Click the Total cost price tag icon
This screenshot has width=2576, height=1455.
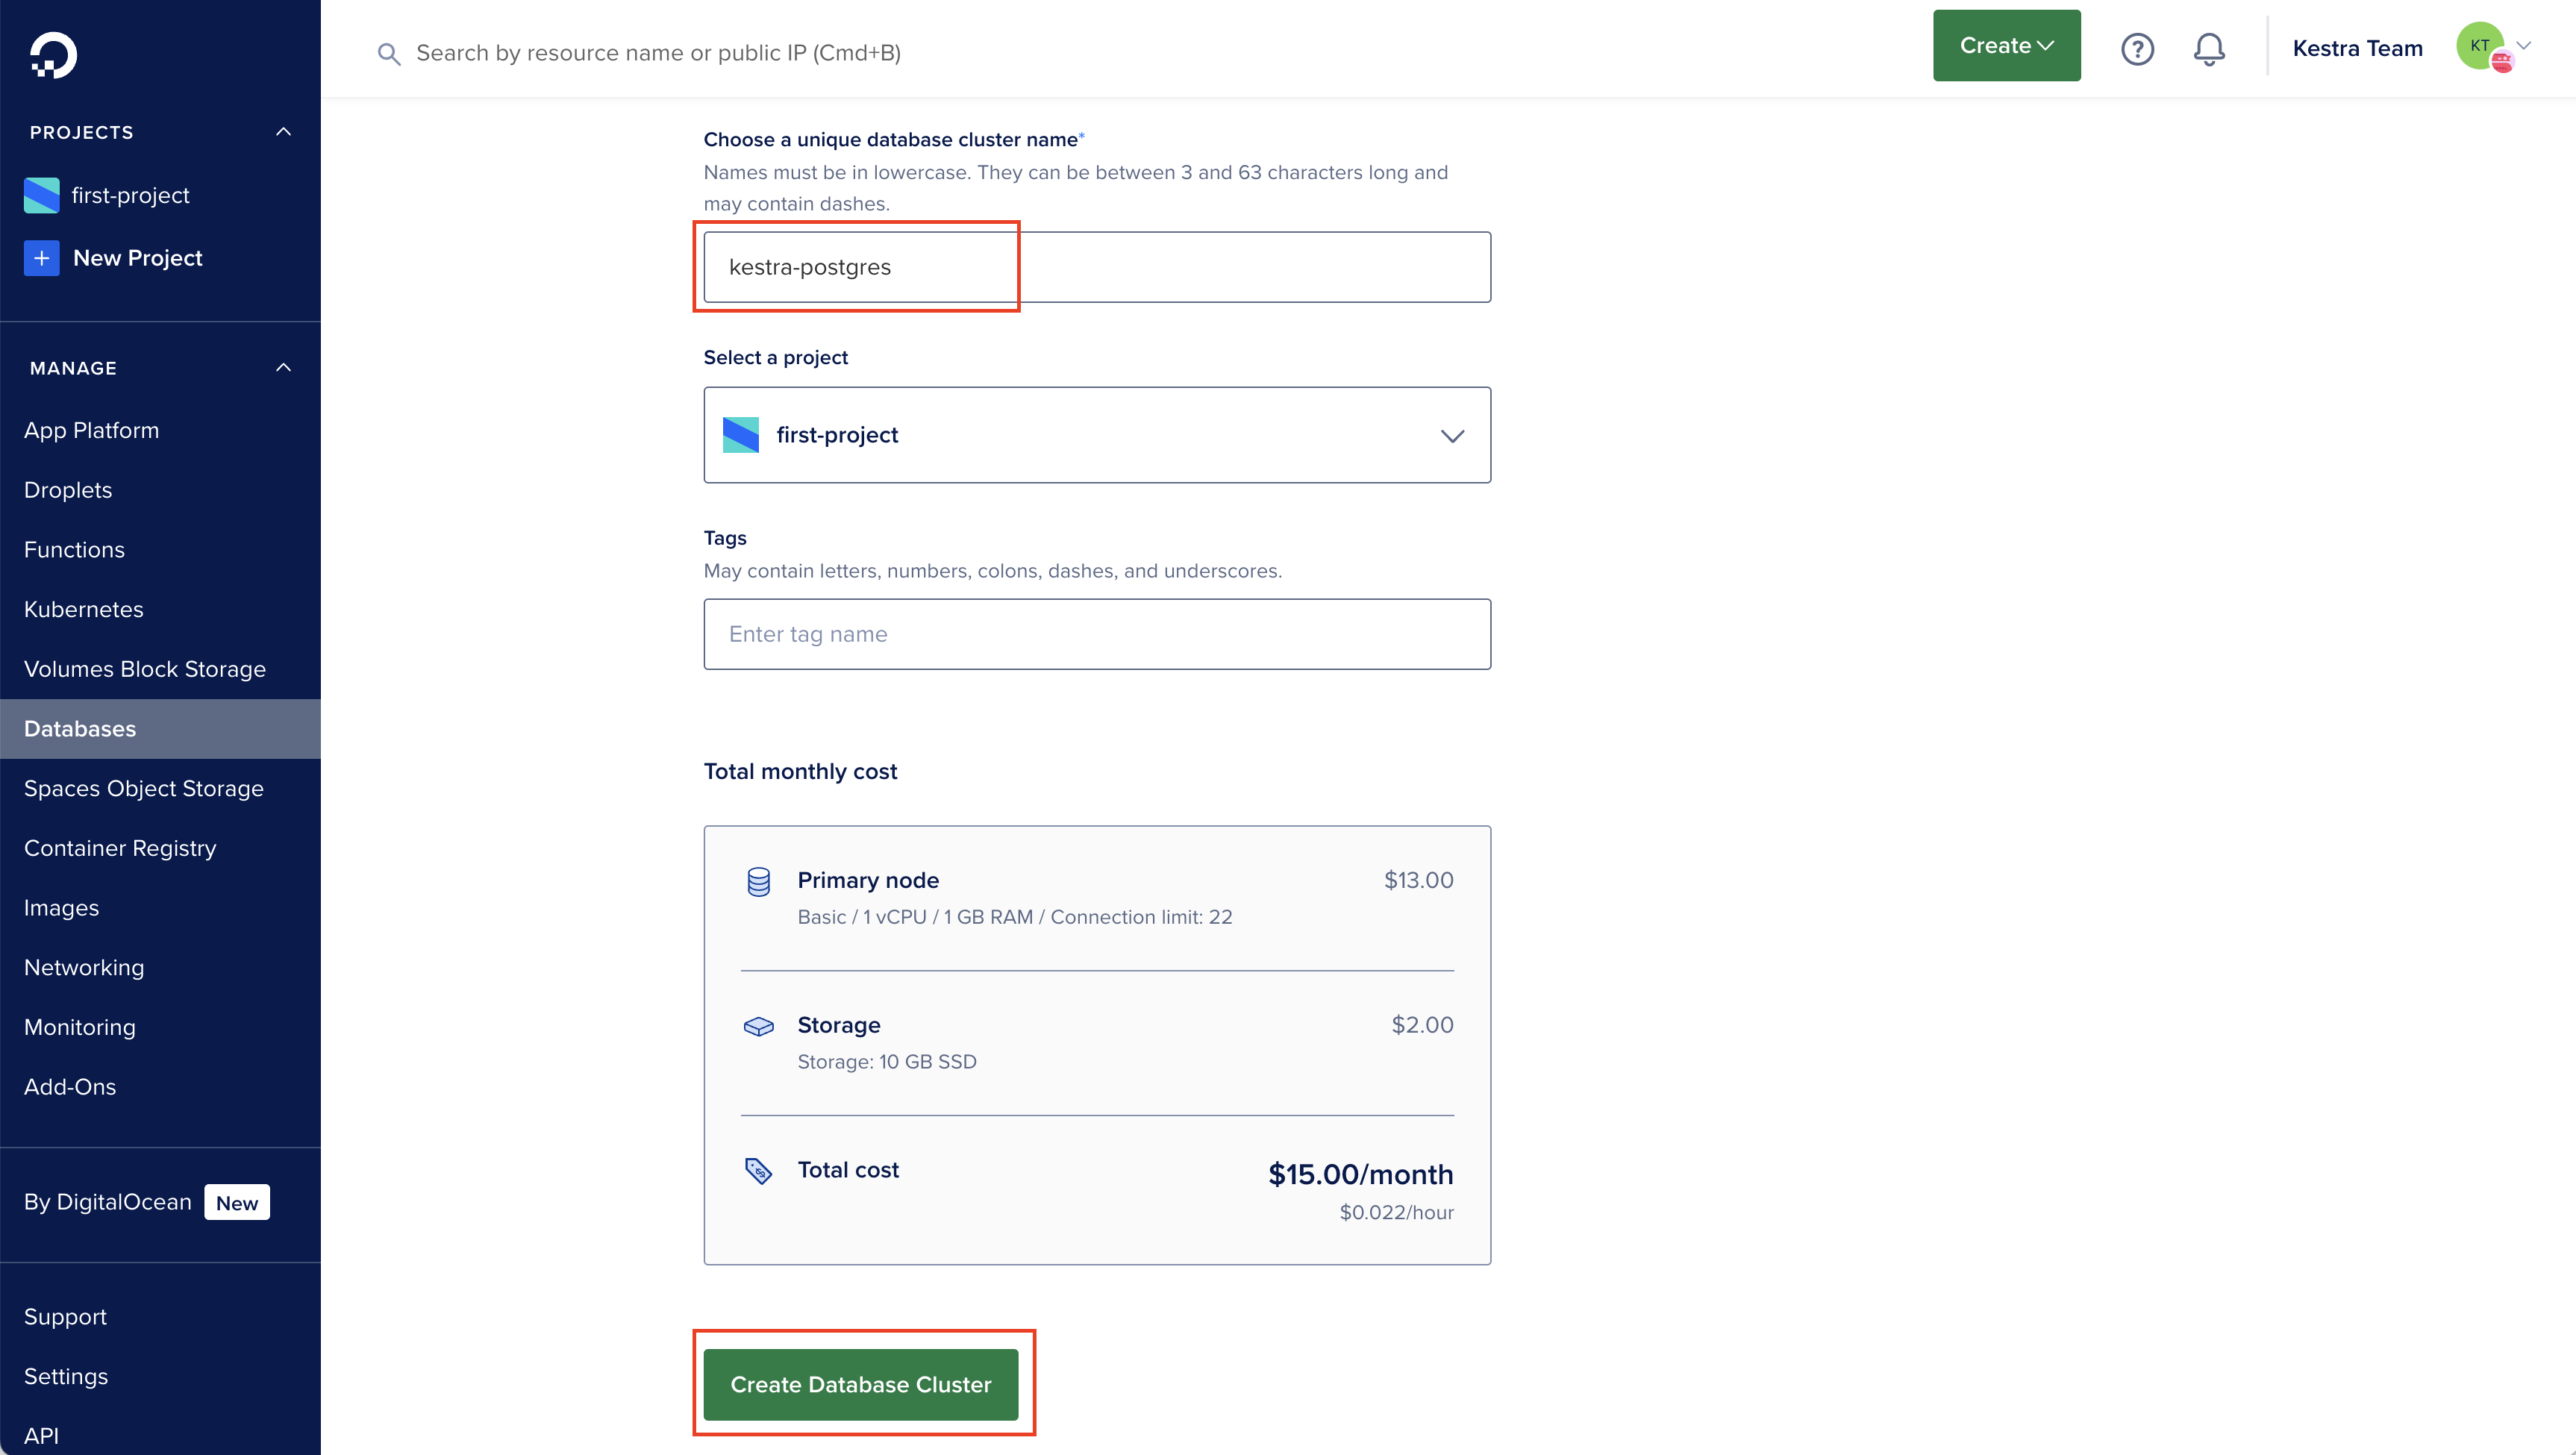point(758,1170)
